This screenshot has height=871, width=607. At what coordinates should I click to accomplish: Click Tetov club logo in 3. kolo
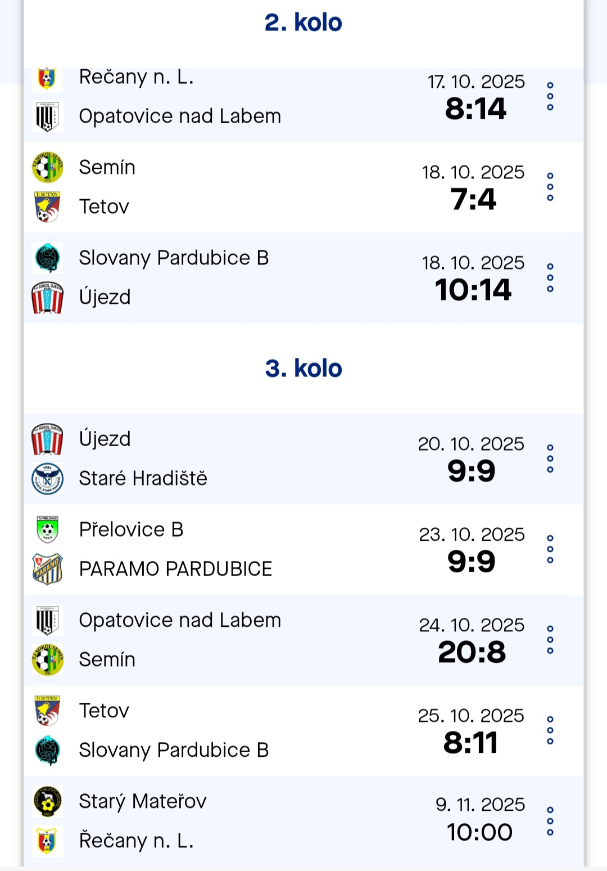tap(47, 711)
